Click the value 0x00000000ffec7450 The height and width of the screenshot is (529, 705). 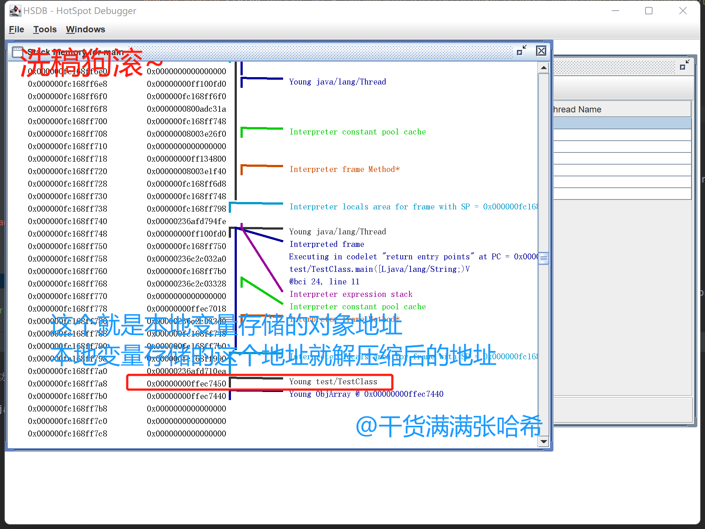[x=186, y=384]
